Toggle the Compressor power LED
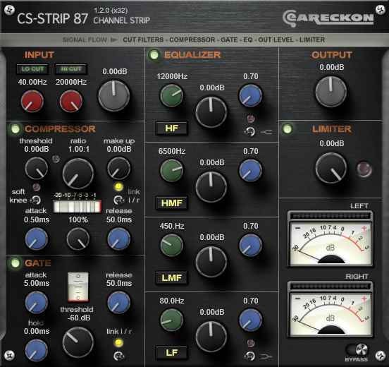Screen dimensions: 389x367 (x=16, y=128)
